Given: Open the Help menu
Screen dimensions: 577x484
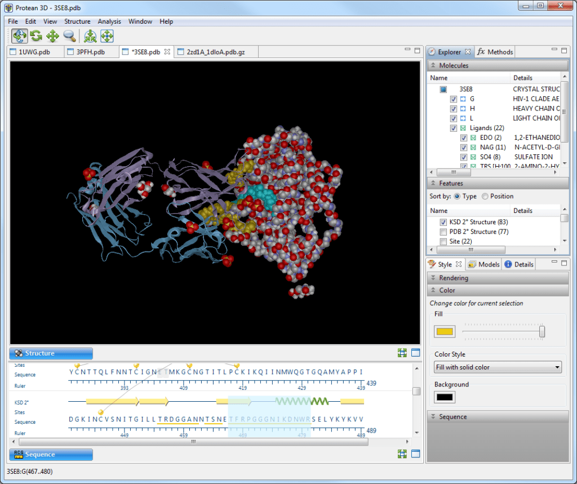Looking at the screenshot, I should [x=166, y=21].
